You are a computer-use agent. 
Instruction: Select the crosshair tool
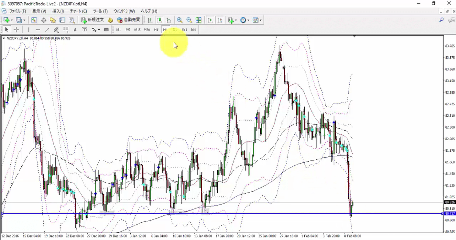[16, 30]
